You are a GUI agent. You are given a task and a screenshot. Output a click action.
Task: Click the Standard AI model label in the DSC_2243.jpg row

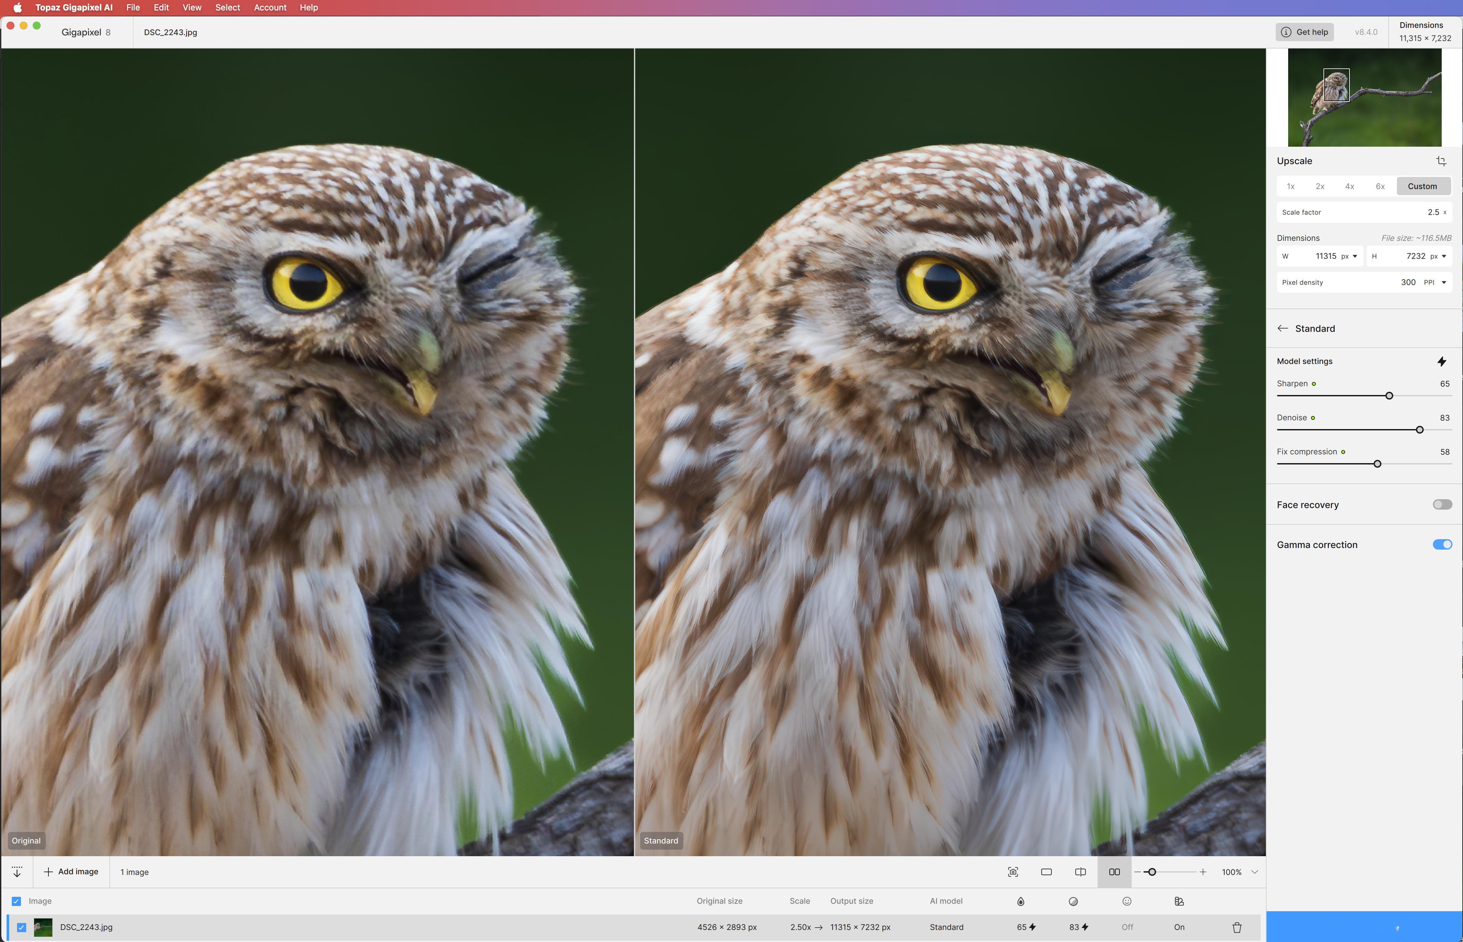[946, 927]
